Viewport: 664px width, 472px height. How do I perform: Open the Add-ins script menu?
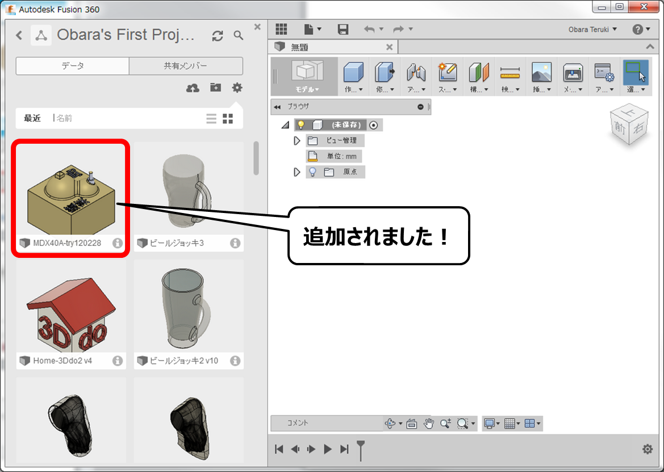click(x=604, y=77)
